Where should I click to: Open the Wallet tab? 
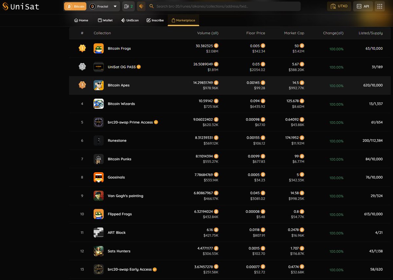click(x=105, y=20)
